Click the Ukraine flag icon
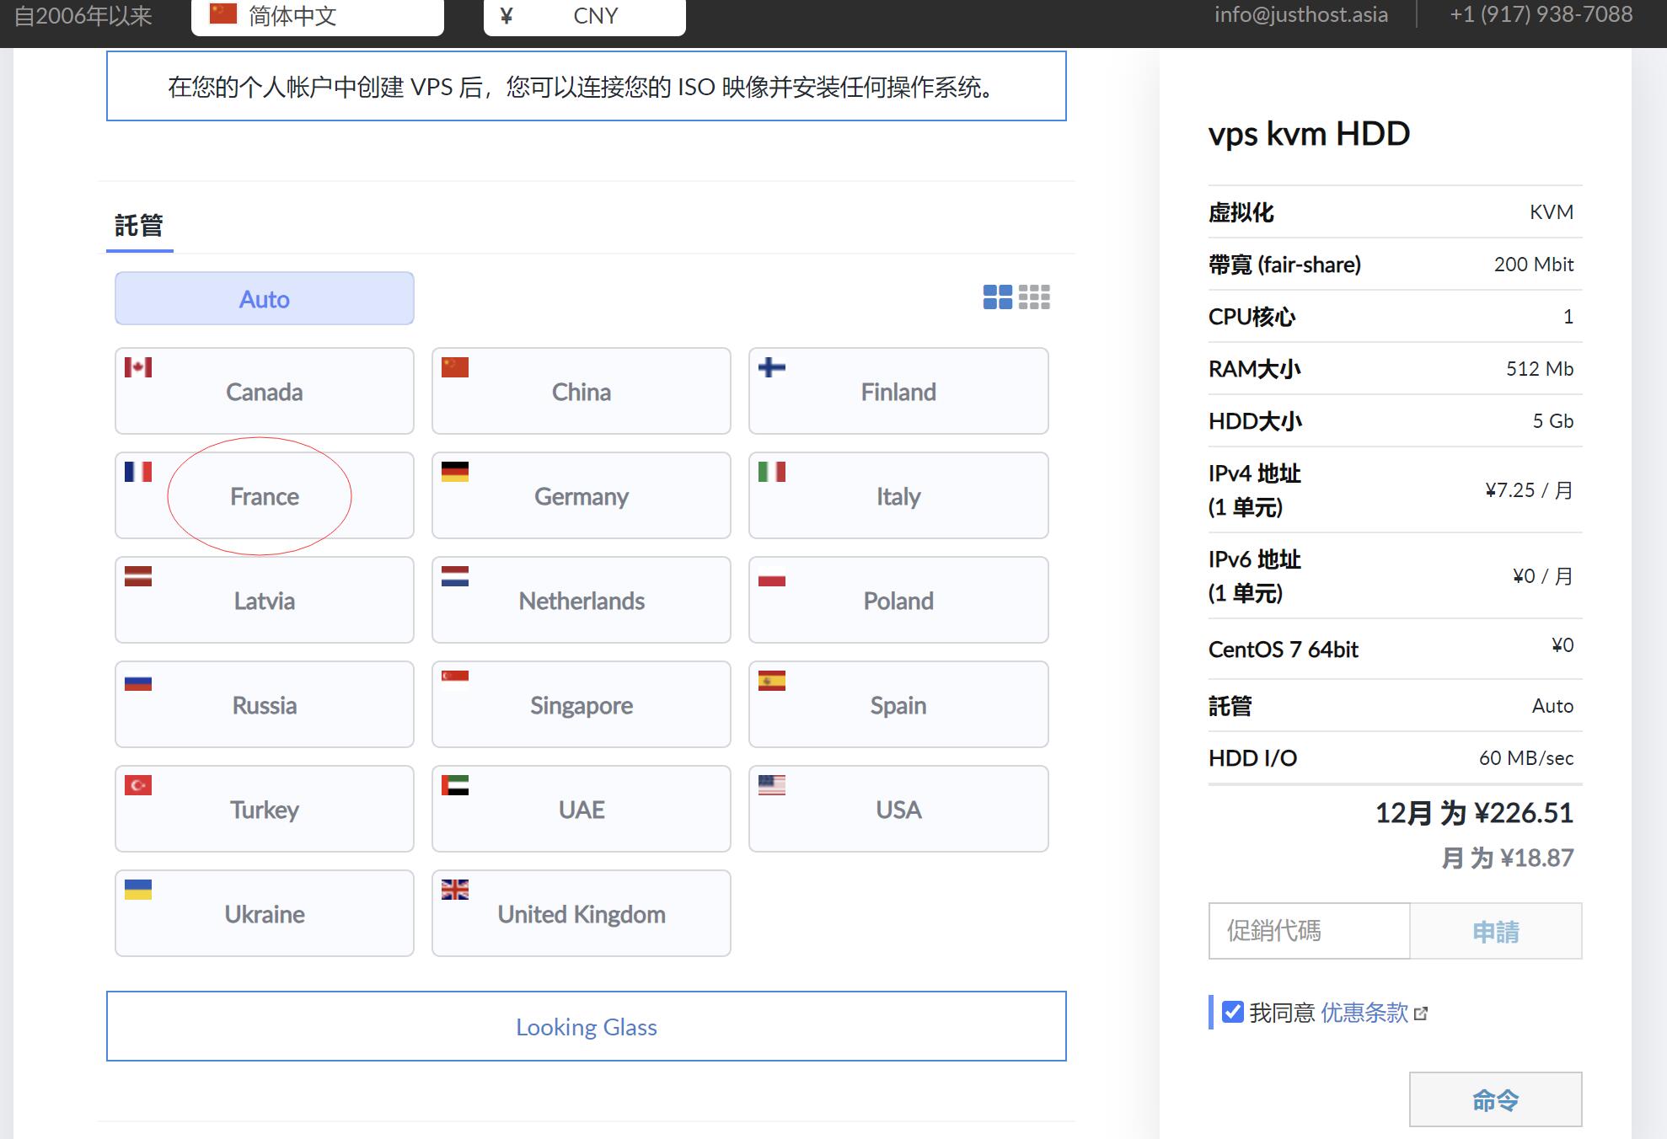 (138, 890)
